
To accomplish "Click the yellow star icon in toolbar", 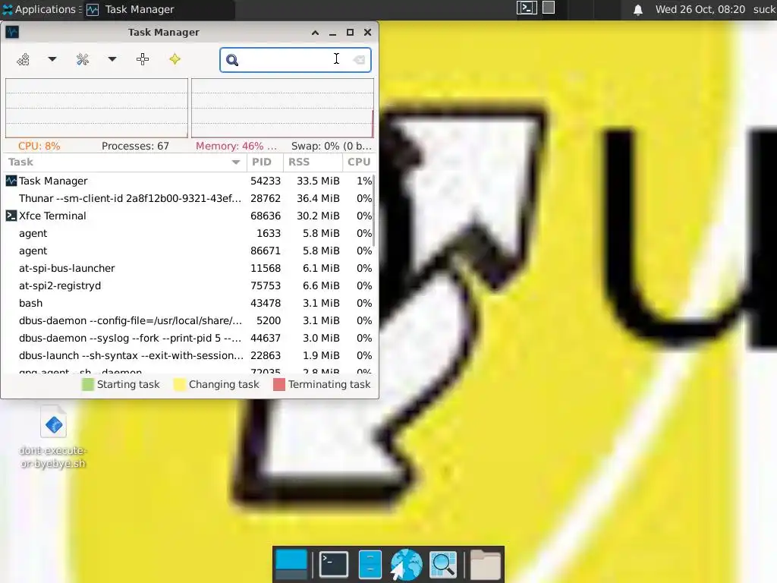I will pyautogui.click(x=175, y=59).
